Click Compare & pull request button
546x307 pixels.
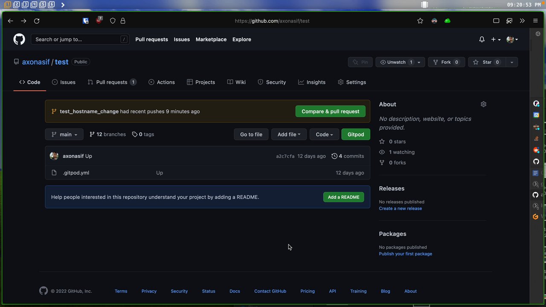(x=331, y=111)
